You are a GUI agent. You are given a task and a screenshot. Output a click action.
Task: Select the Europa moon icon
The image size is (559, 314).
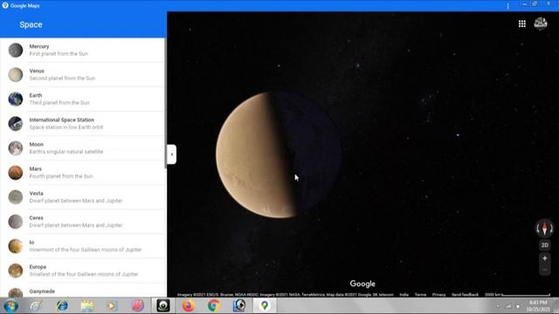pos(16,270)
